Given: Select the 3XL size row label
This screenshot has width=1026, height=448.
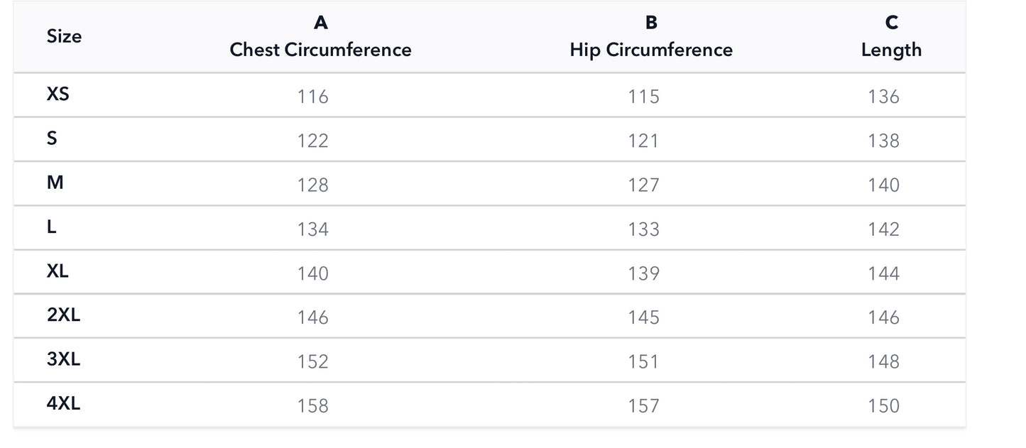Looking at the screenshot, I should tap(63, 359).
